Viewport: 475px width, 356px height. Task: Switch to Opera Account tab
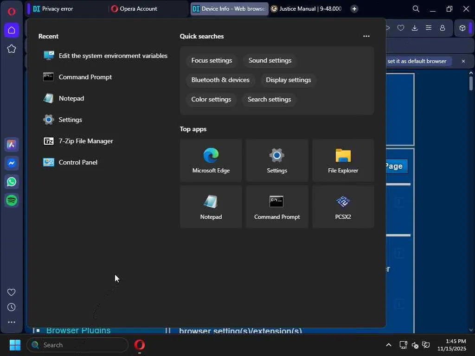click(x=148, y=9)
